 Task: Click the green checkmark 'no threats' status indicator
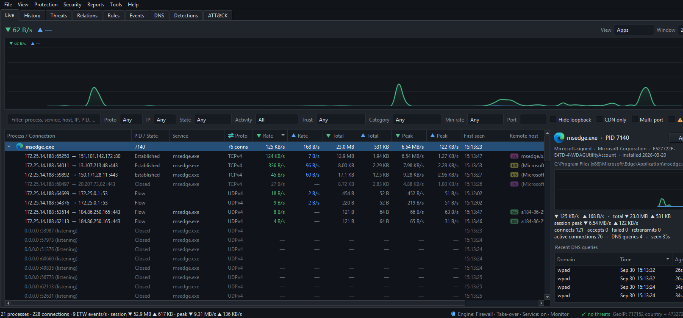point(596,314)
